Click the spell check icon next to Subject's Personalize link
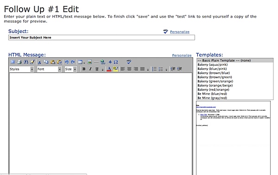 click(165, 31)
